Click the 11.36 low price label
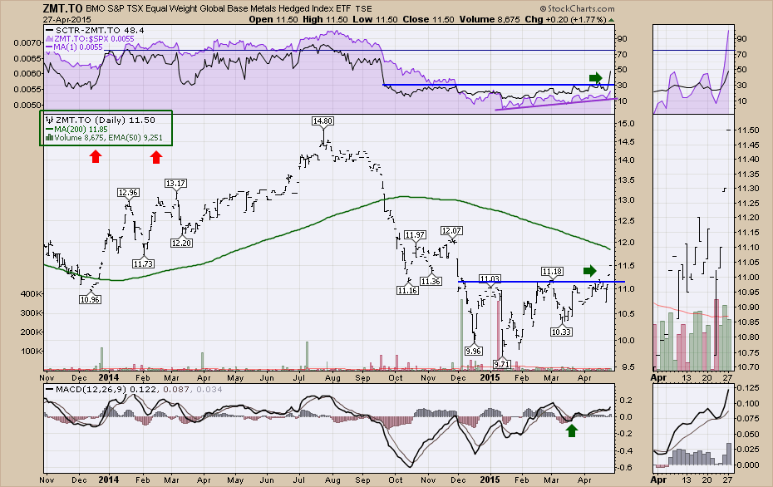Screen dimensions: 773x487 point(431,281)
